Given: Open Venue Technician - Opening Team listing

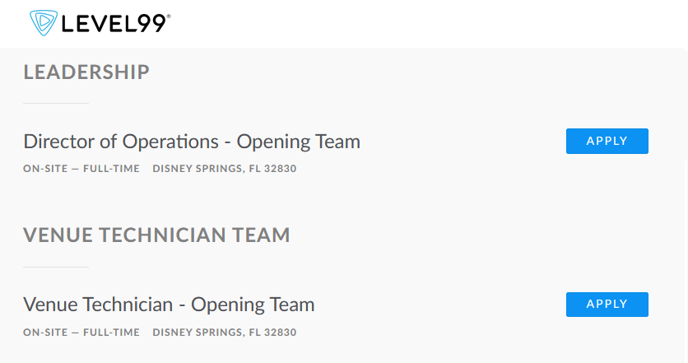Looking at the screenshot, I should pos(169,305).
